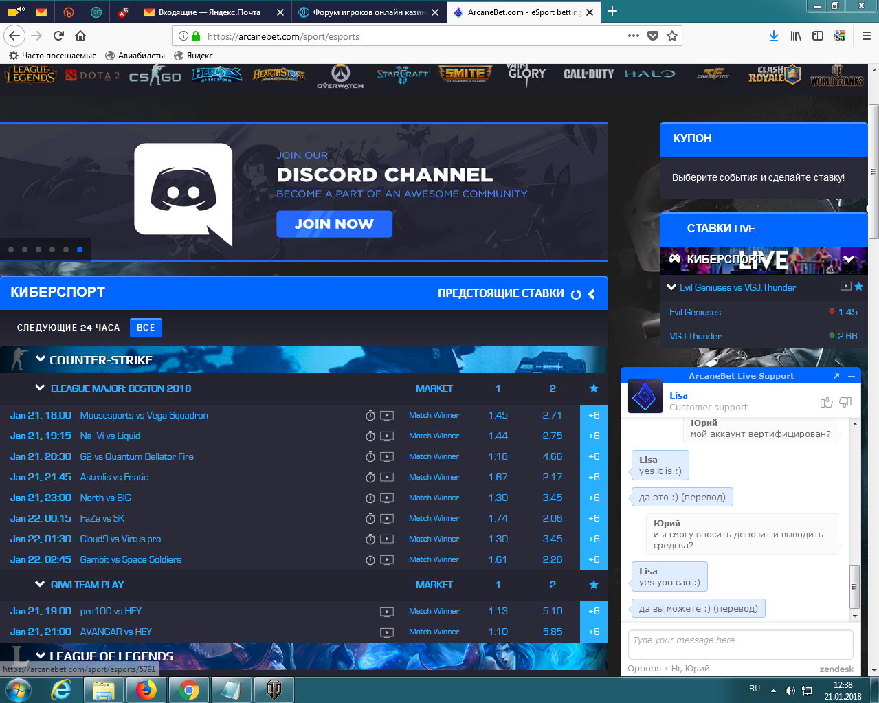Collapse the League of Legends section
The image size is (879, 703).
[41, 656]
